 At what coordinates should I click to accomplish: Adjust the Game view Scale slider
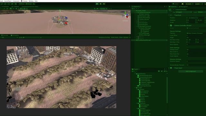(31, 37)
